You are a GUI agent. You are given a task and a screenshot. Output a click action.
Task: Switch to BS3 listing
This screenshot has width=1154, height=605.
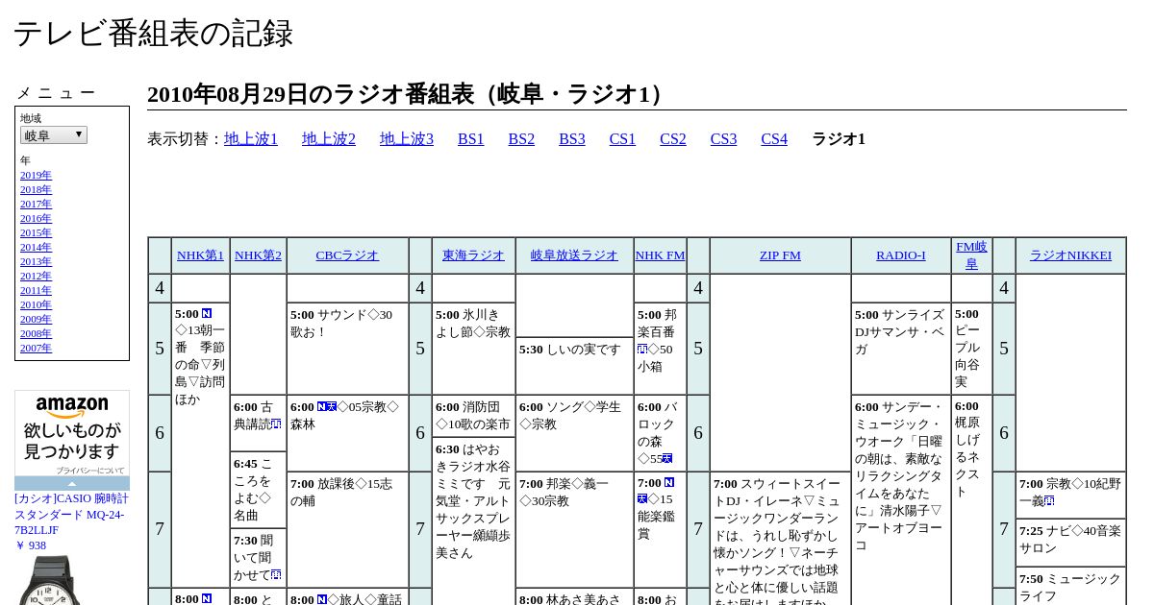[572, 139]
